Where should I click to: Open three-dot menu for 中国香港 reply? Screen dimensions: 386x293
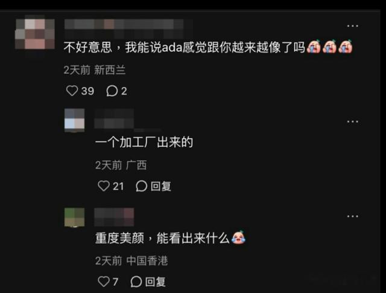point(352,216)
